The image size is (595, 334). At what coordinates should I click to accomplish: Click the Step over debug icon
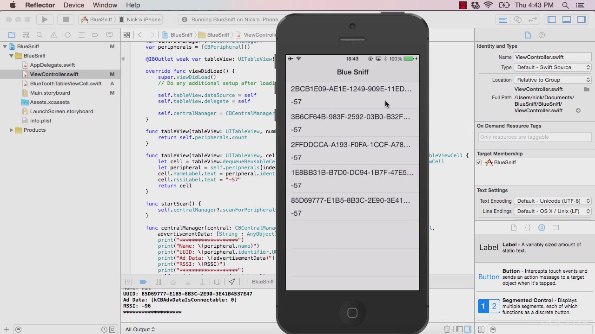[173, 282]
